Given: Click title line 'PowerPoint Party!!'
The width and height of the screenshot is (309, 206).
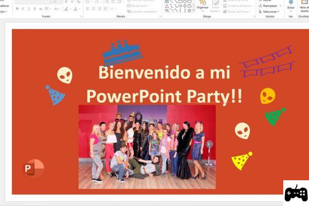Looking at the screenshot, I should 164,97.
